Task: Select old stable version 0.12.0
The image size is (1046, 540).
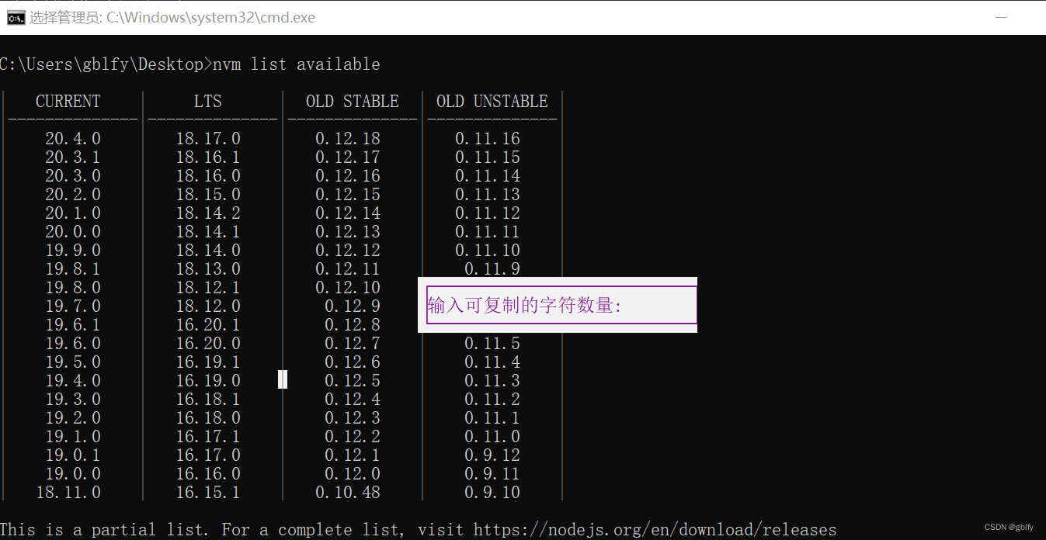Action: pyautogui.click(x=353, y=474)
